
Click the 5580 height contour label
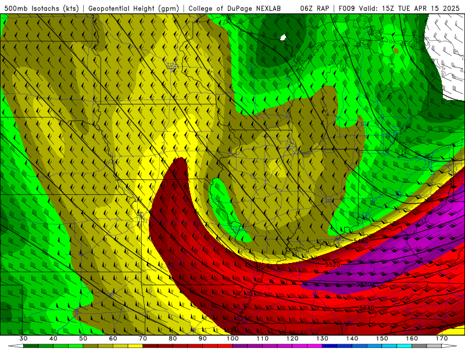point(364,284)
